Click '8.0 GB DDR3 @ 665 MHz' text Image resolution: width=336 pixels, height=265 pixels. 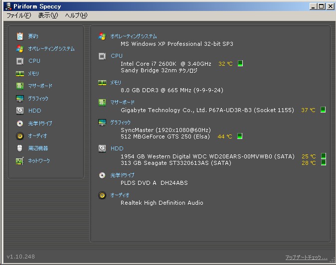coord(156,90)
